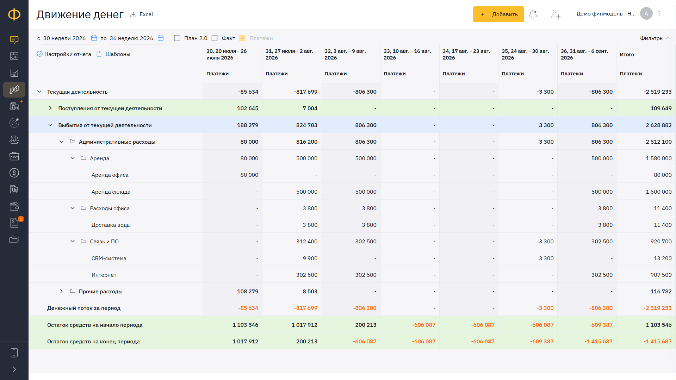Open the growth chart sidebar icon

click(14, 73)
